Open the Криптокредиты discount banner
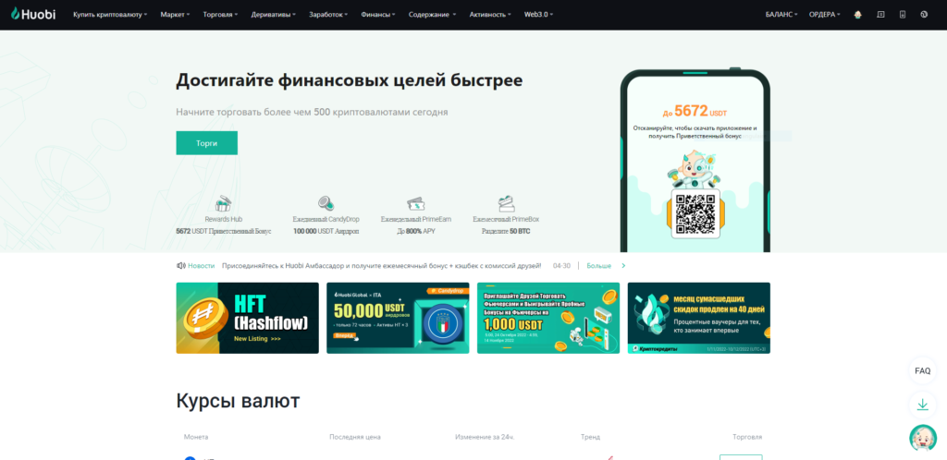Viewport: 947px width, 460px height. click(x=699, y=318)
